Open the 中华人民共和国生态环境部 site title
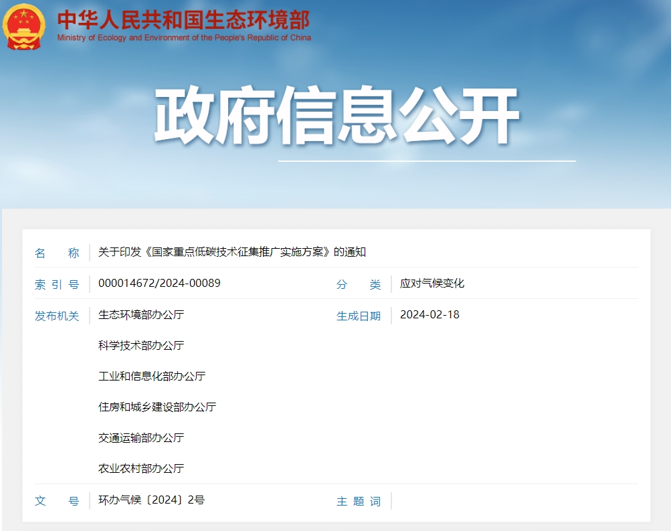The height and width of the screenshot is (531, 671). click(183, 19)
